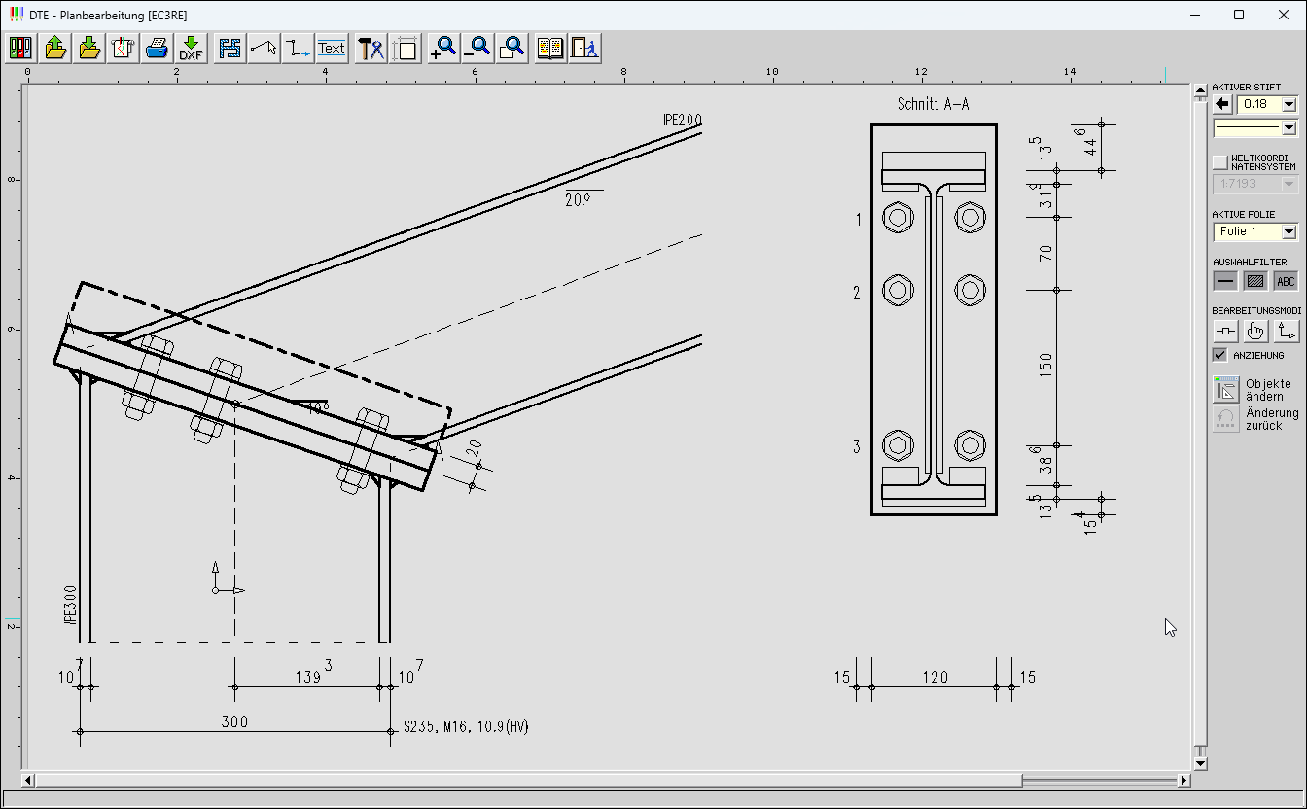Click the printer icon in toolbar
Screen dimensions: 1307x809
tap(158, 48)
